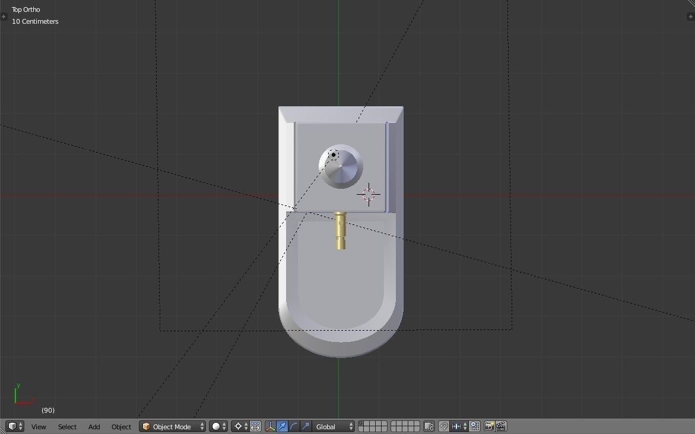Render OpenGL image with camera icon

489,426
